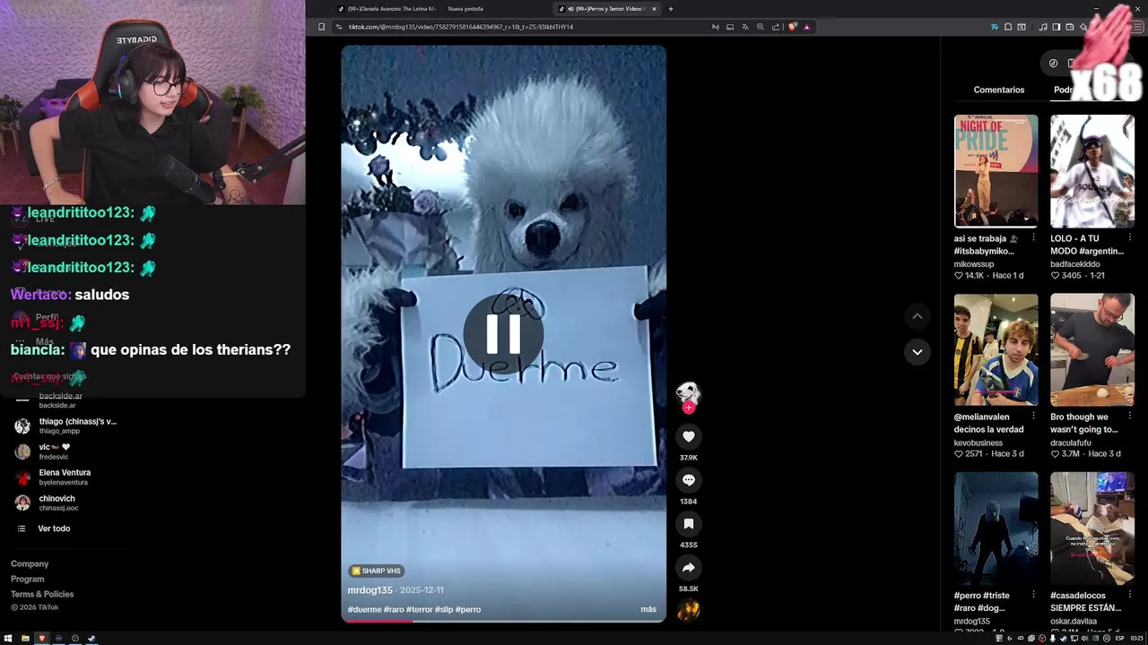This screenshot has height=645, width=1148.
Task: Click the taskbar clock showing 03:21
Action: 1136,639
